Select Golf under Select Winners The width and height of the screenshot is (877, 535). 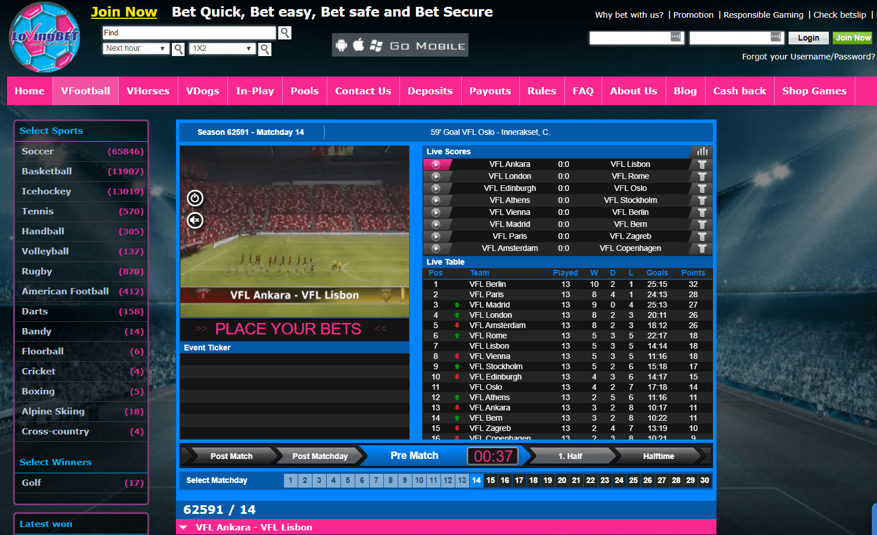(81, 483)
